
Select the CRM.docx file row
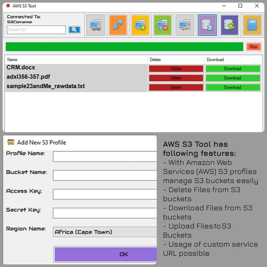[x=76, y=68]
